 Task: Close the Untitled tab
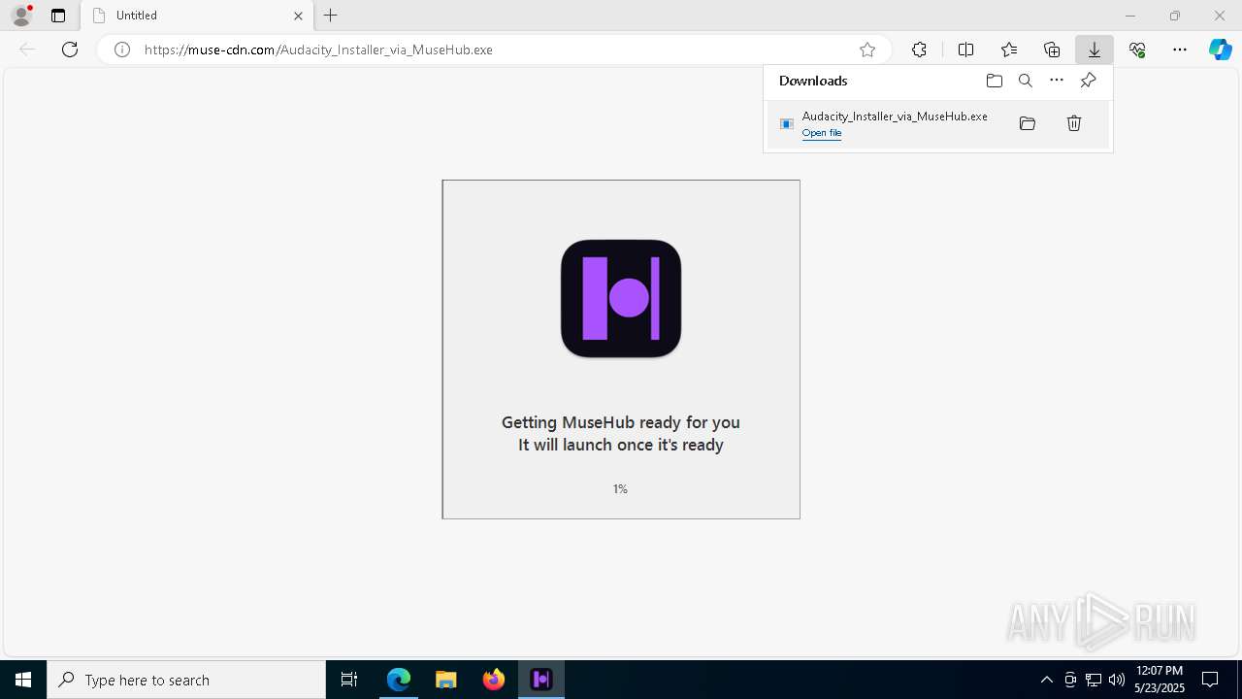click(x=298, y=16)
